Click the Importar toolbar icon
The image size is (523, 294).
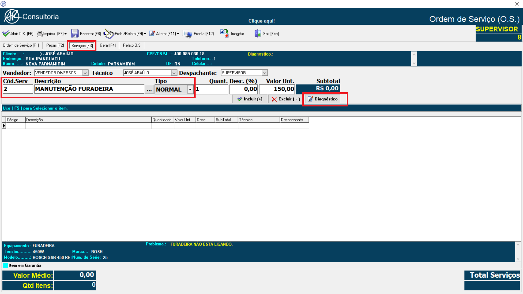(224, 33)
